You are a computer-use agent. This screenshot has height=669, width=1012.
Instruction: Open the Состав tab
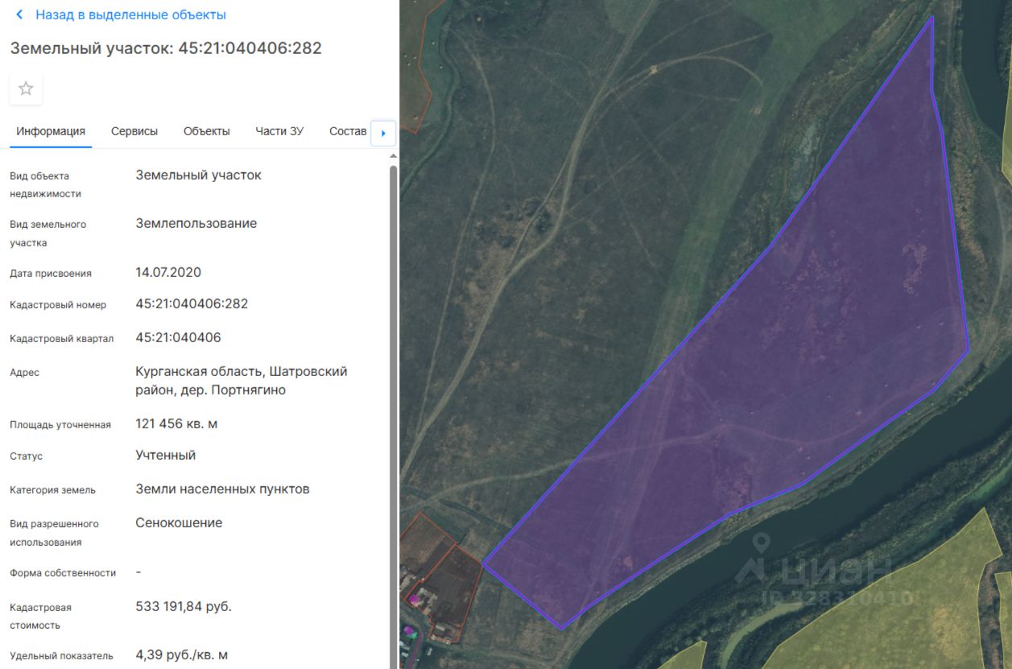(348, 131)
